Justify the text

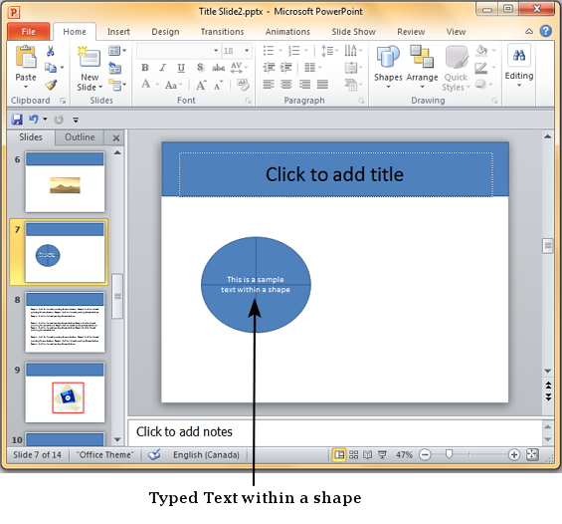click(322, 85)
